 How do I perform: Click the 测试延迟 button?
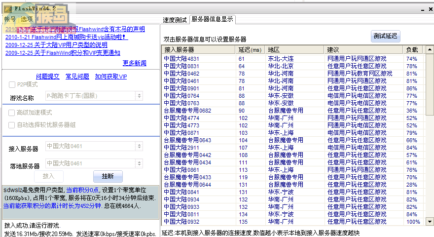[x=385, y=36]
